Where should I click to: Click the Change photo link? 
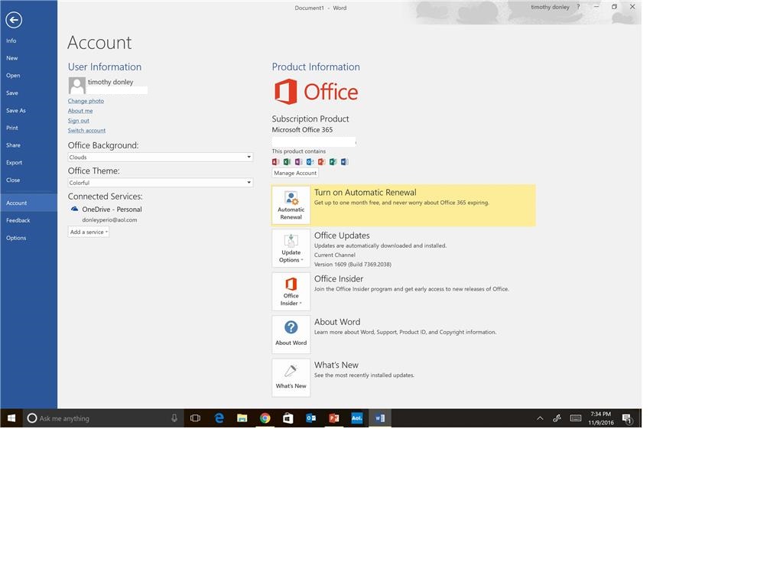click(x=86, y=101)
